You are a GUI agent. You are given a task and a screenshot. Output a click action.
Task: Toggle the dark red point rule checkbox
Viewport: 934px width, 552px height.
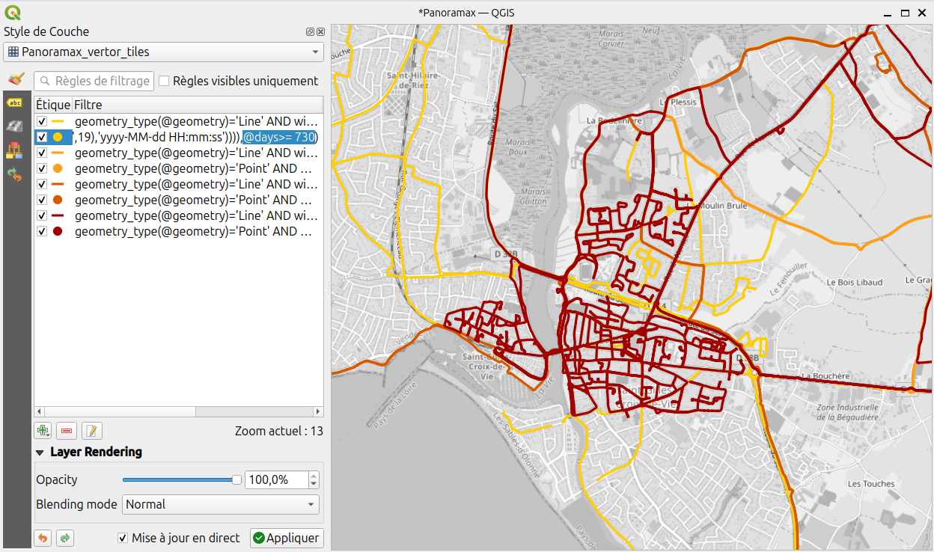point(42,231)
